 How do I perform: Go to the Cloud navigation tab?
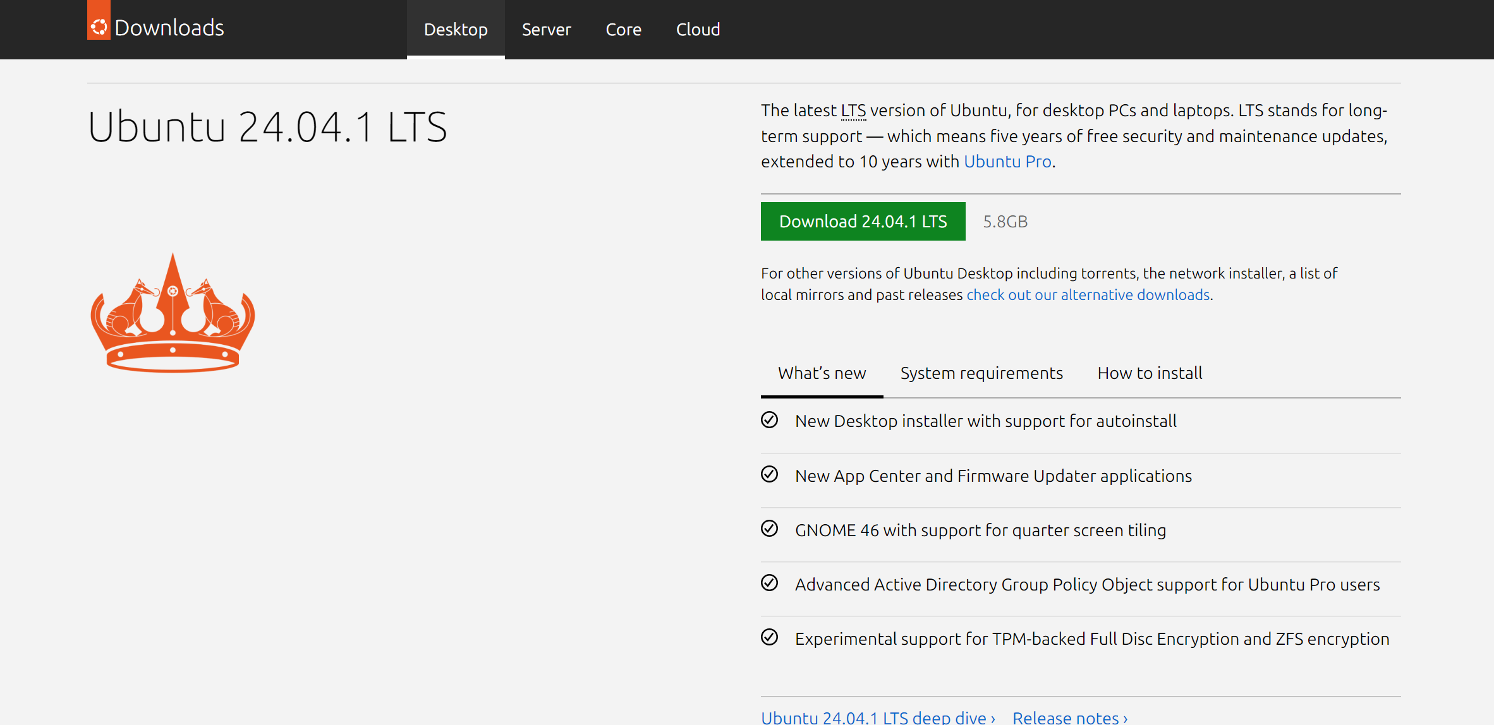point(698,30)
